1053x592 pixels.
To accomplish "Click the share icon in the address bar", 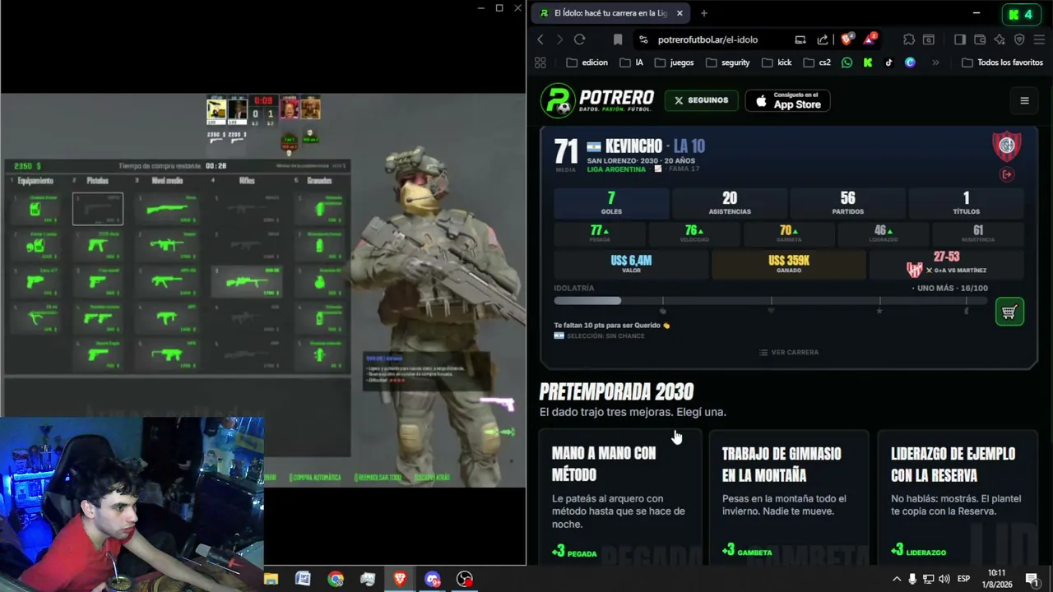I will coord(823,39).
